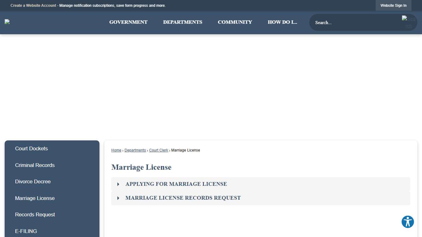Open Criminal Records from the sidebar

coord(35,165)
